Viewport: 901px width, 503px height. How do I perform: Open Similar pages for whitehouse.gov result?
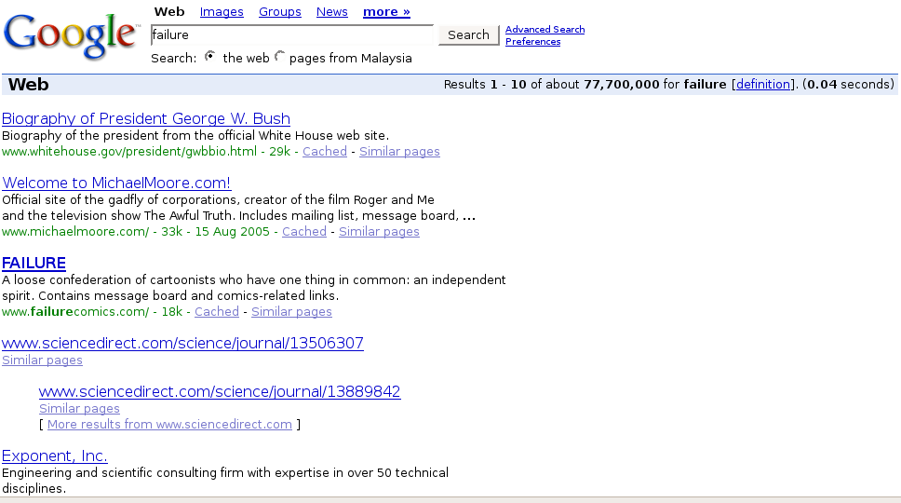[x=399, y=151]
